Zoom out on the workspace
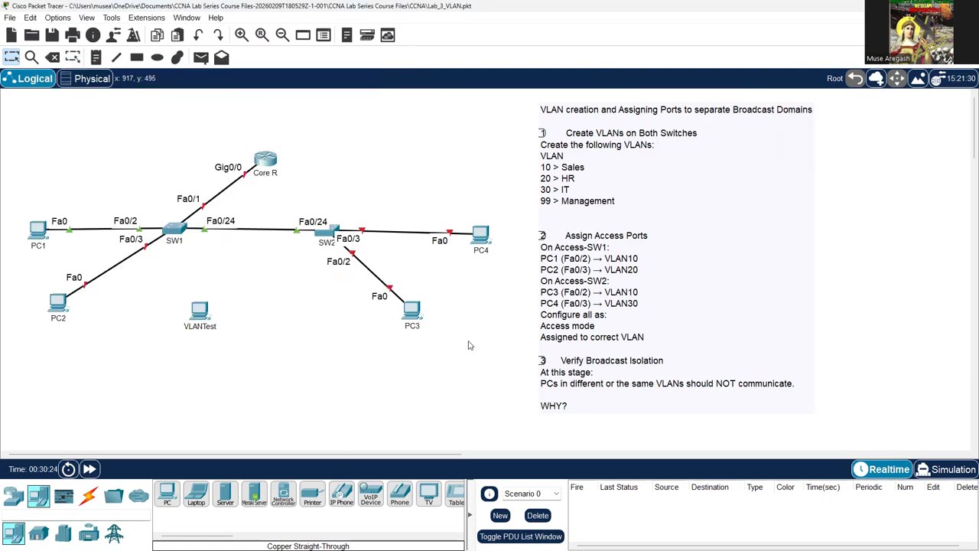This screenshot has width=979, height=551. (x=282, y=35)
